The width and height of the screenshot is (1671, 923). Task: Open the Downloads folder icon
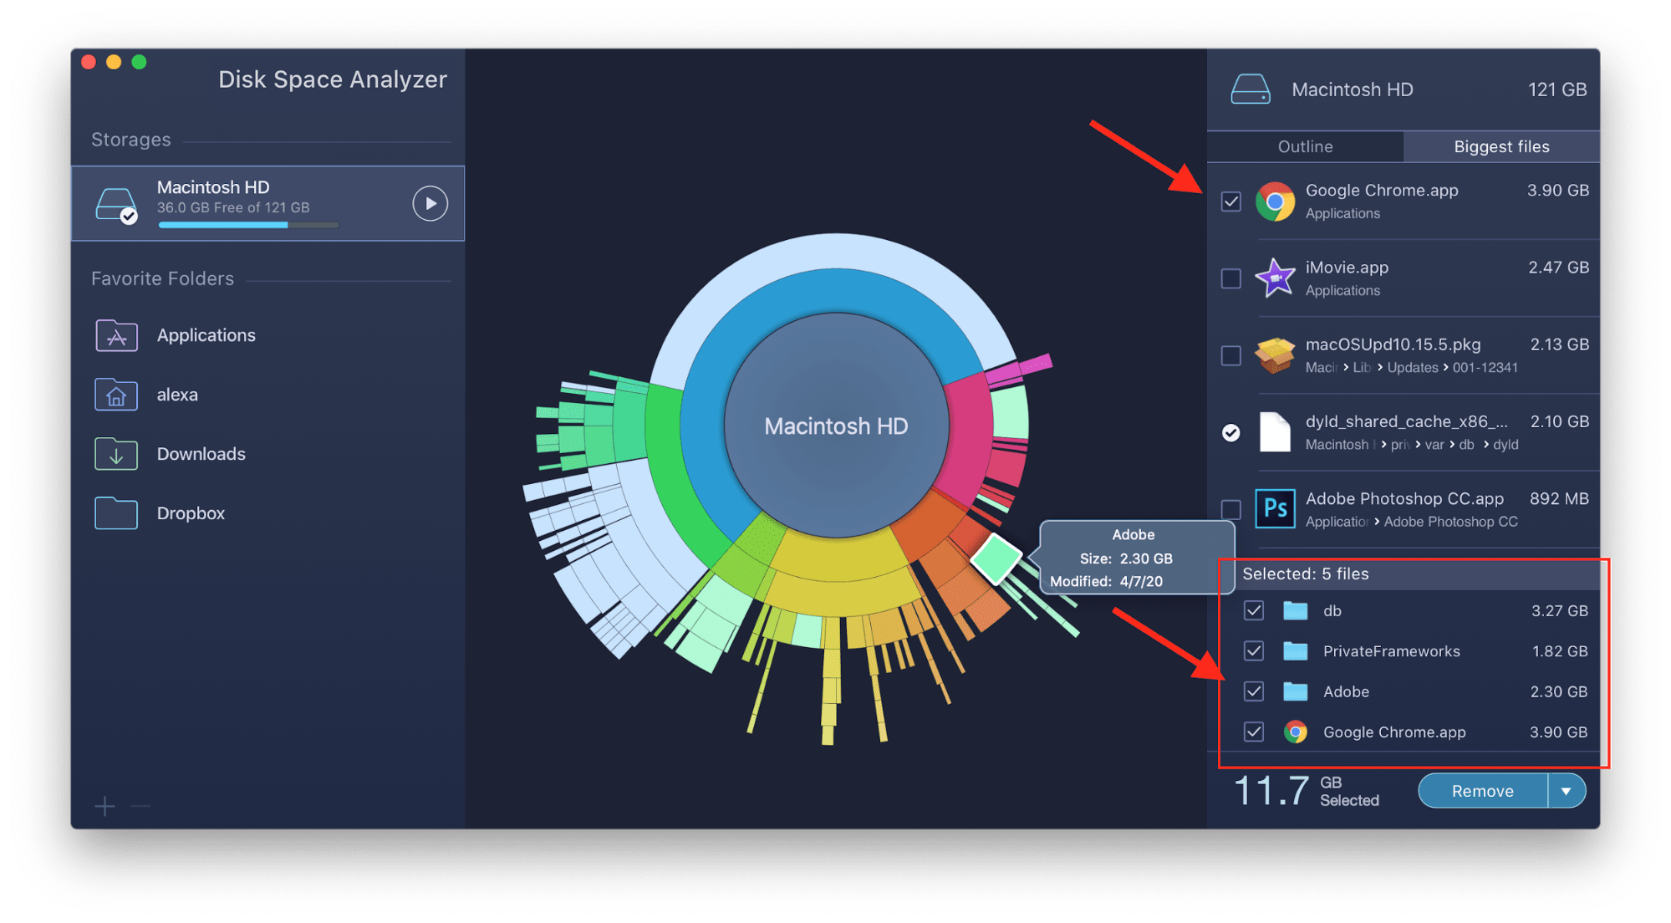116,454
